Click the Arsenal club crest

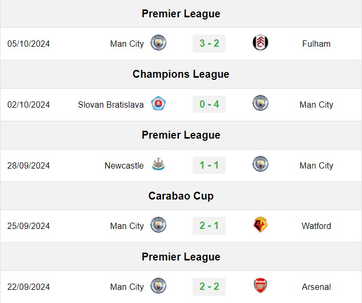pos(260,286)
